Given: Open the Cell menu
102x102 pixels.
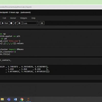Looking at the screenshot, I should 4,18.
